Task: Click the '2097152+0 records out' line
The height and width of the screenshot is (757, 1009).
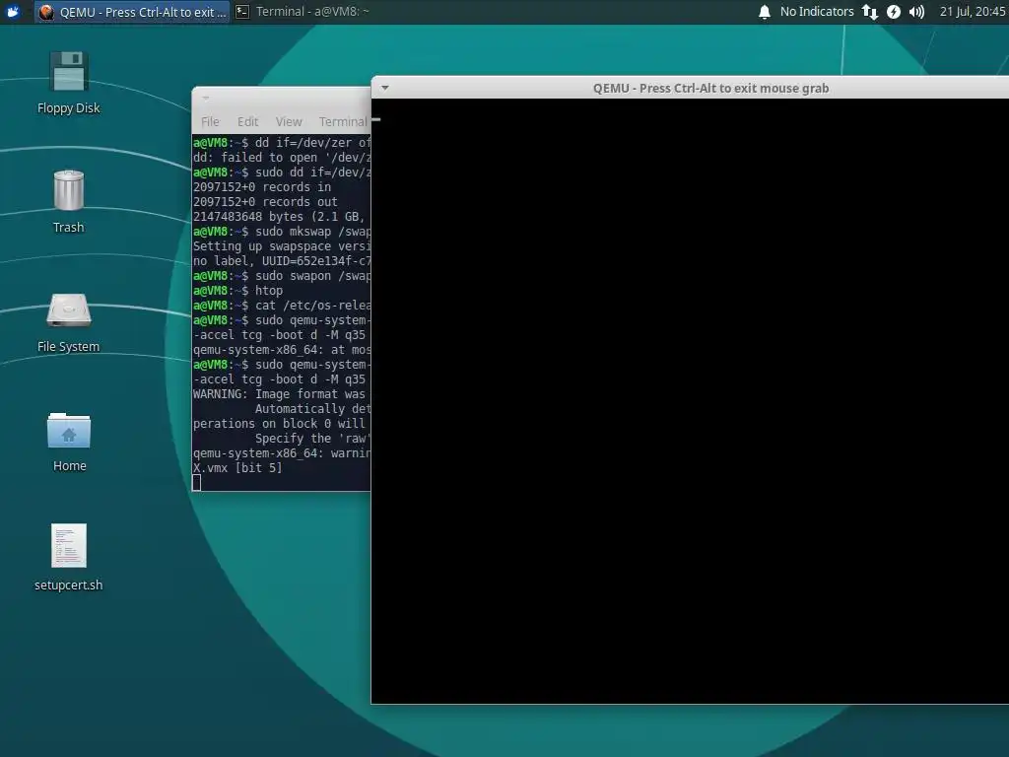Action: (265, 202)
